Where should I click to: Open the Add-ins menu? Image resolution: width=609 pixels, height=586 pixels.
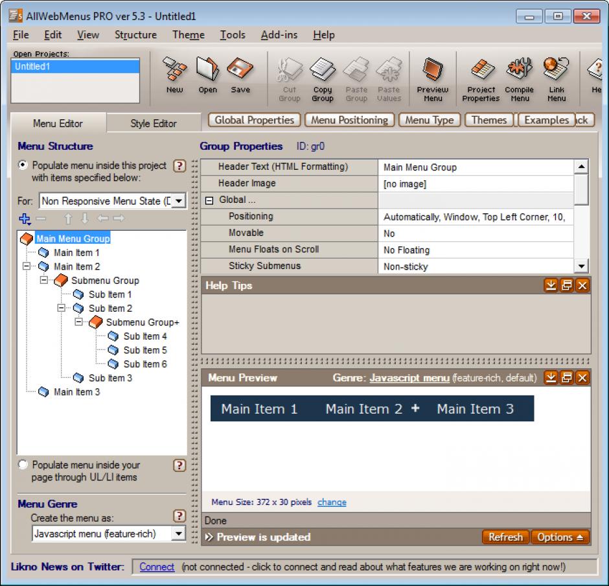click(279, 35)
